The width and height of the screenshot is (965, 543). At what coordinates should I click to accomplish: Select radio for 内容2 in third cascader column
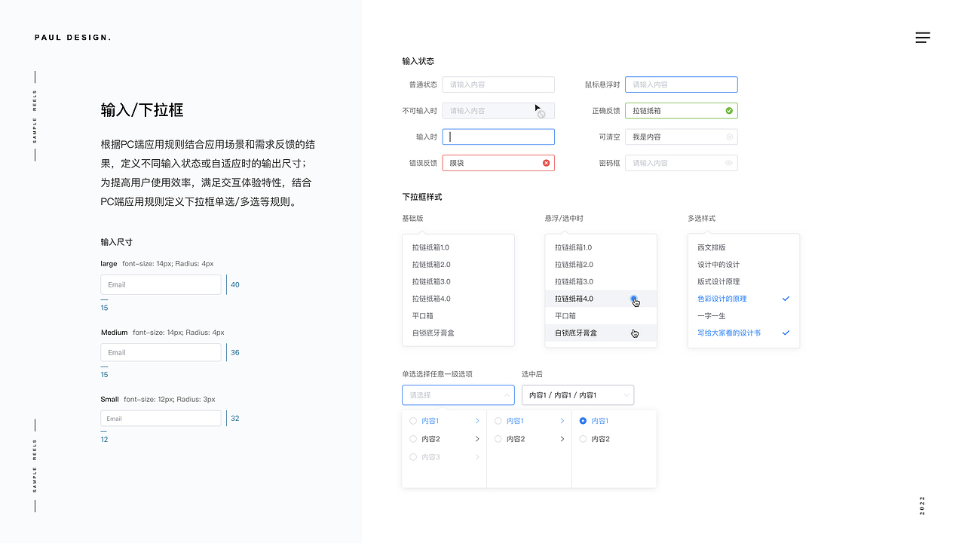pyautogui.click(x=583, y=439)
